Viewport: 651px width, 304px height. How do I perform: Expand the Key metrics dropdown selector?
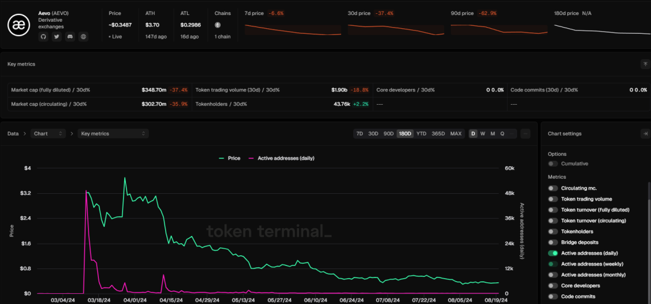[113, 134]
